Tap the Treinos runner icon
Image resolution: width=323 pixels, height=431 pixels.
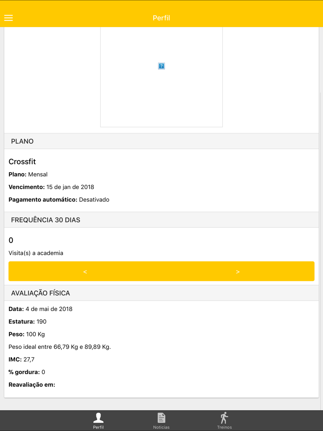[x=224, y=418]
